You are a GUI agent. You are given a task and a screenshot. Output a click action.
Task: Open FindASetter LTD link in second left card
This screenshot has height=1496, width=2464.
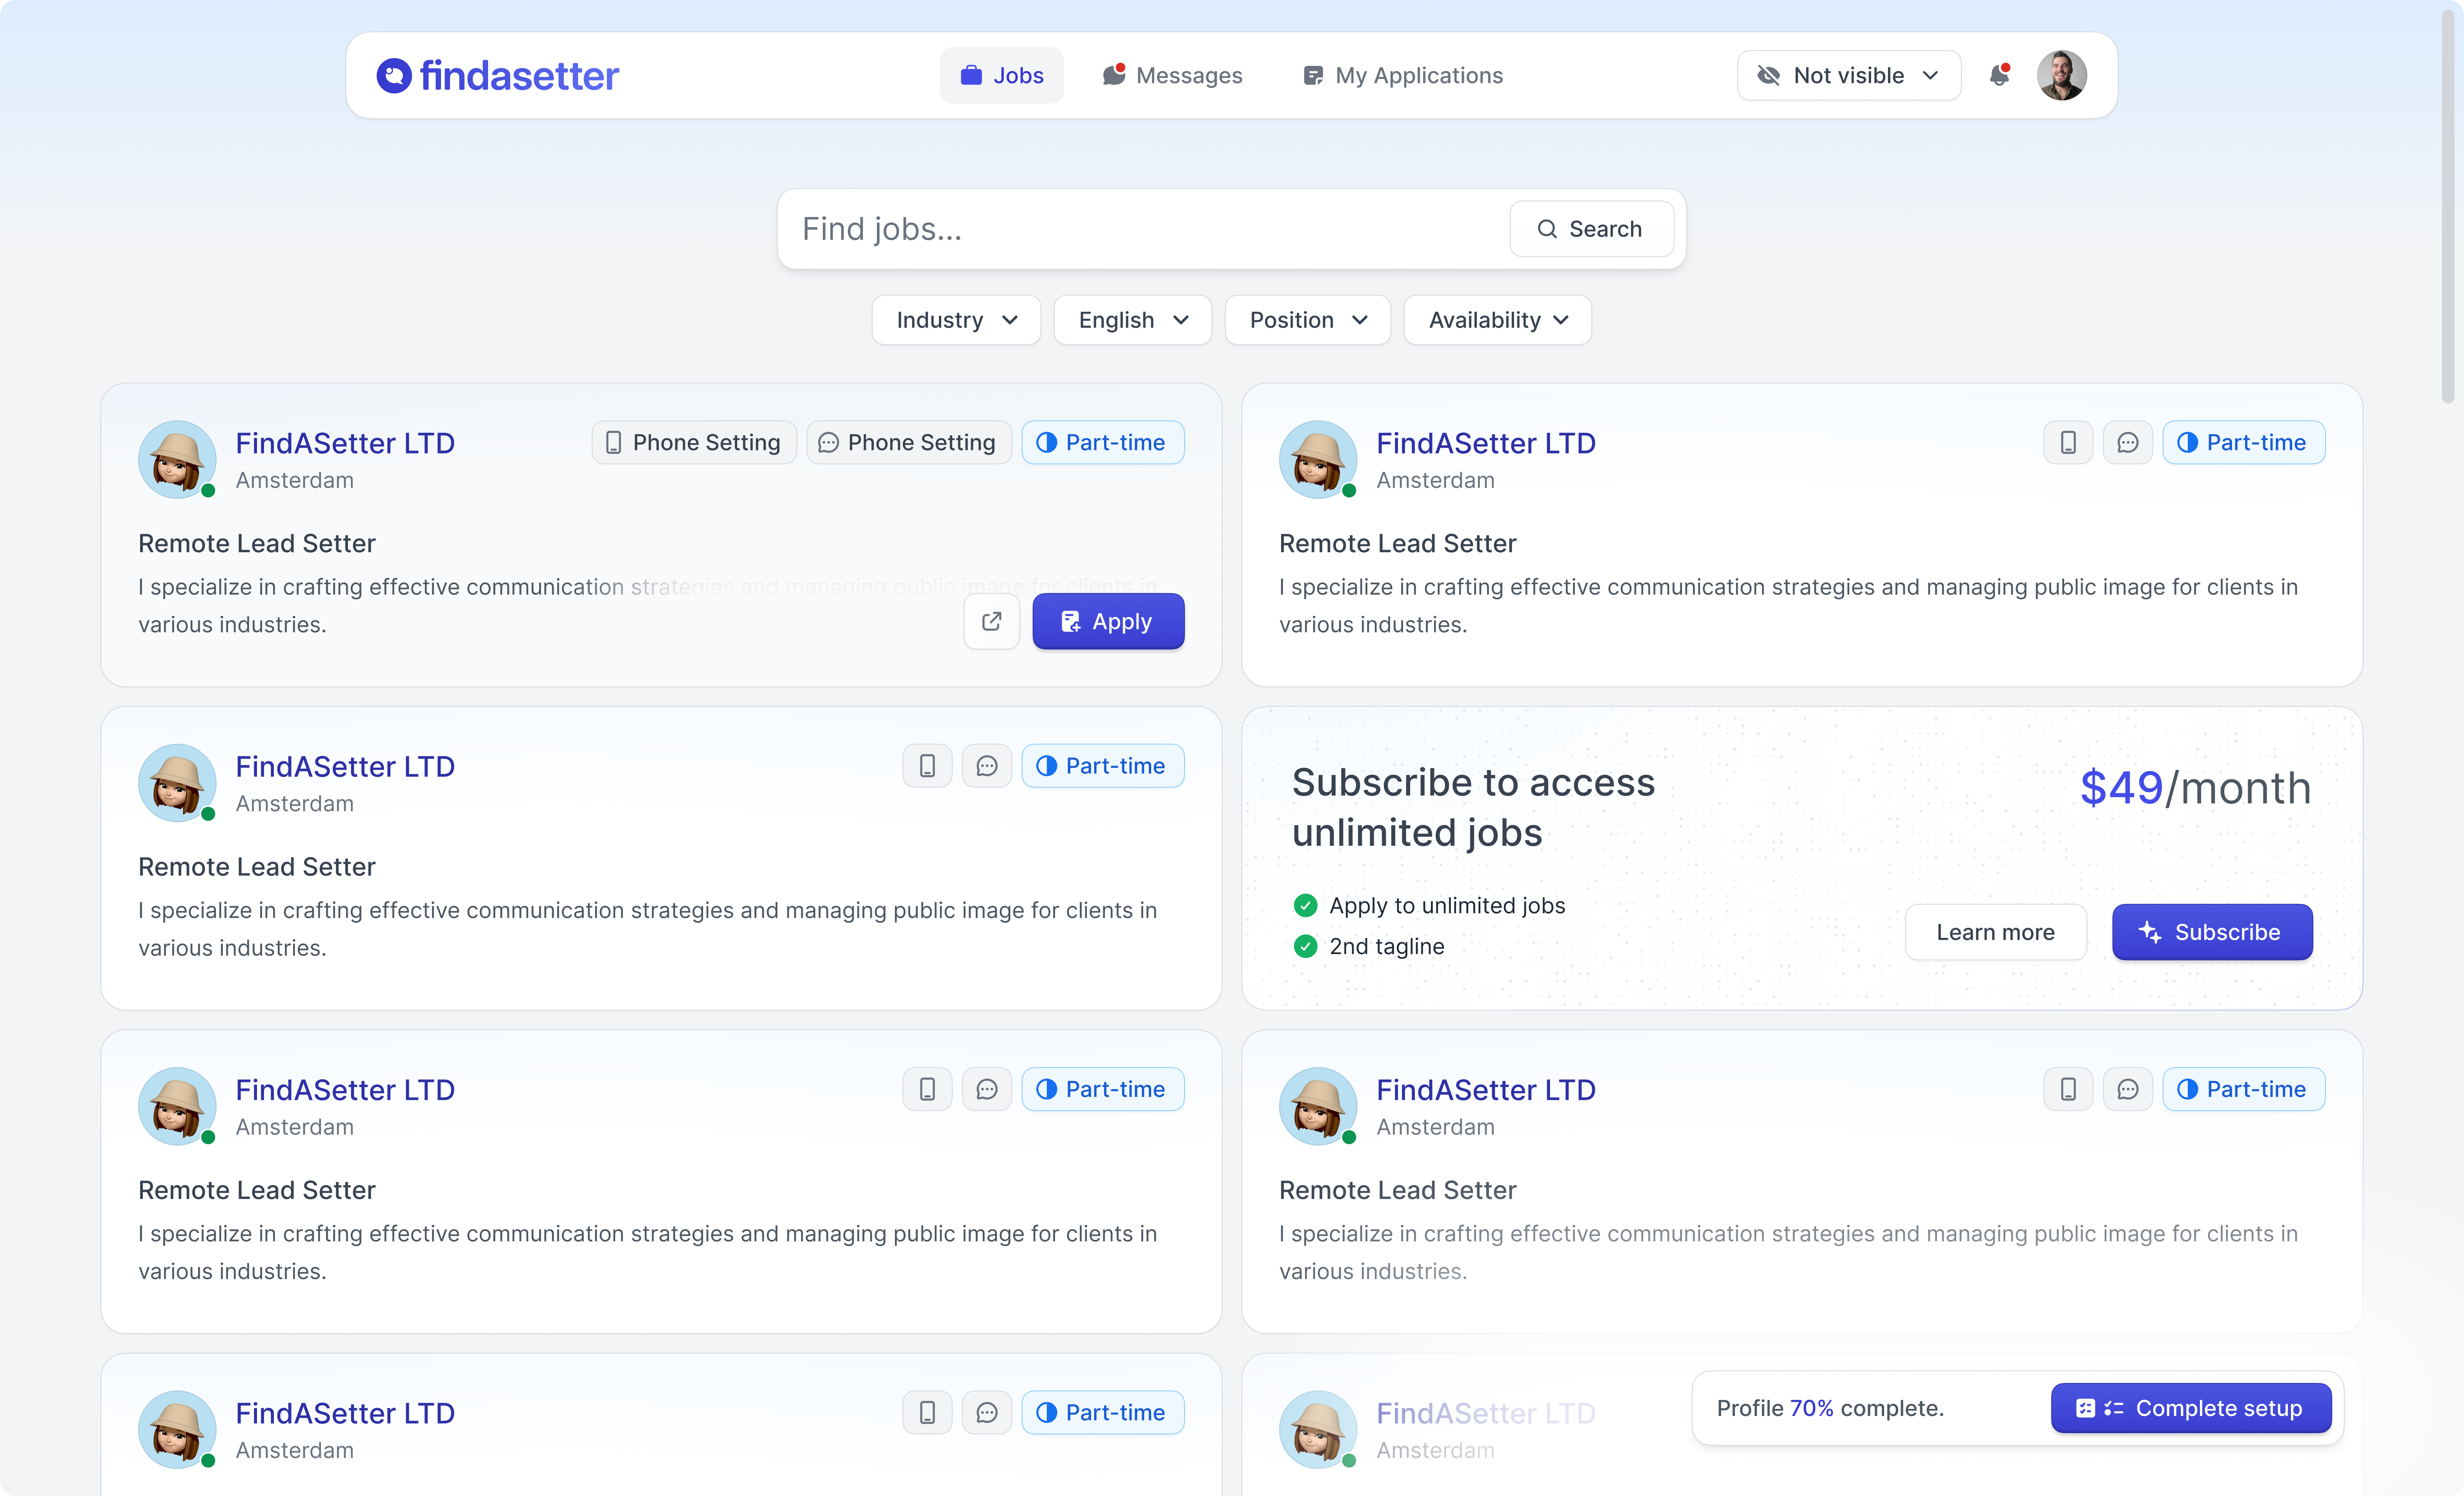(345, 766)
